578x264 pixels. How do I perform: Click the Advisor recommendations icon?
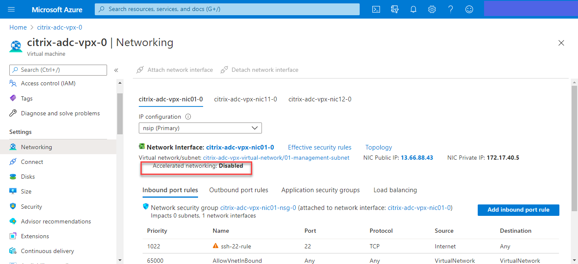click(13, 221)
